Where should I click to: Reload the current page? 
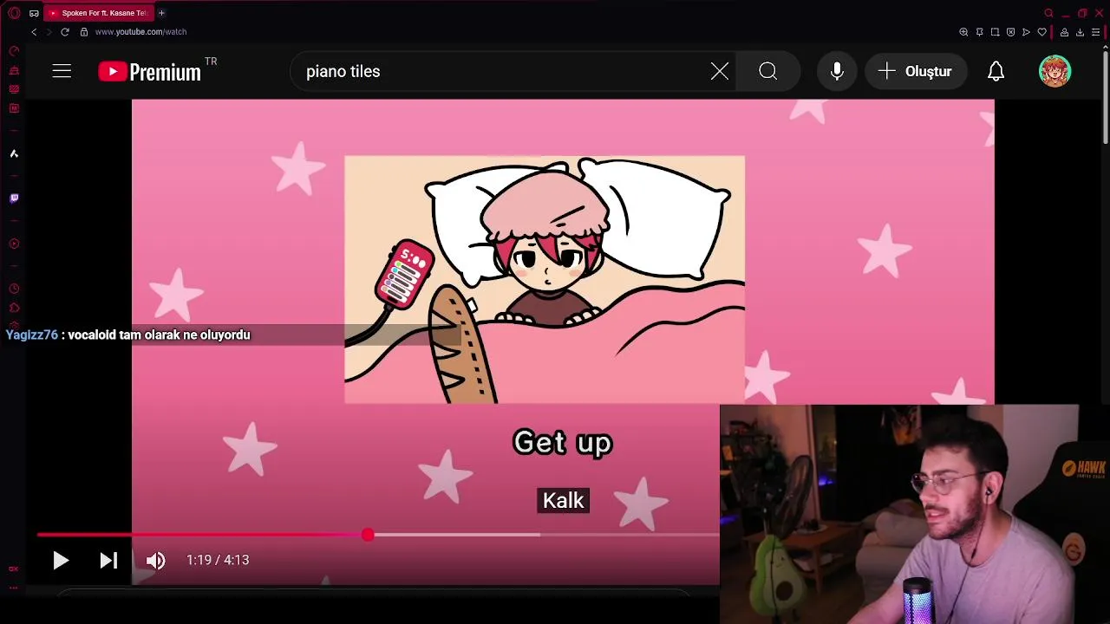64,32
